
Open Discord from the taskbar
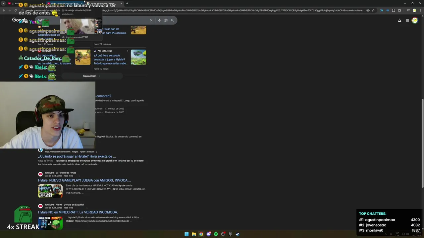tap(208, 234)
